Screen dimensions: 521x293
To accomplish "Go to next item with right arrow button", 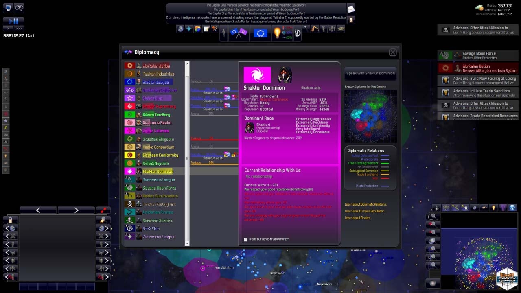I will [x=76, y=210].
